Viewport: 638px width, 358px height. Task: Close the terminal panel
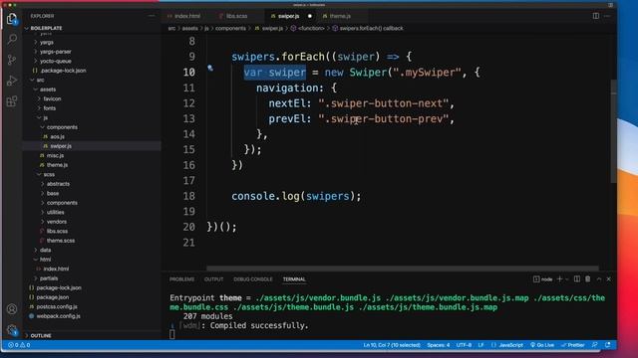point(609,279)
